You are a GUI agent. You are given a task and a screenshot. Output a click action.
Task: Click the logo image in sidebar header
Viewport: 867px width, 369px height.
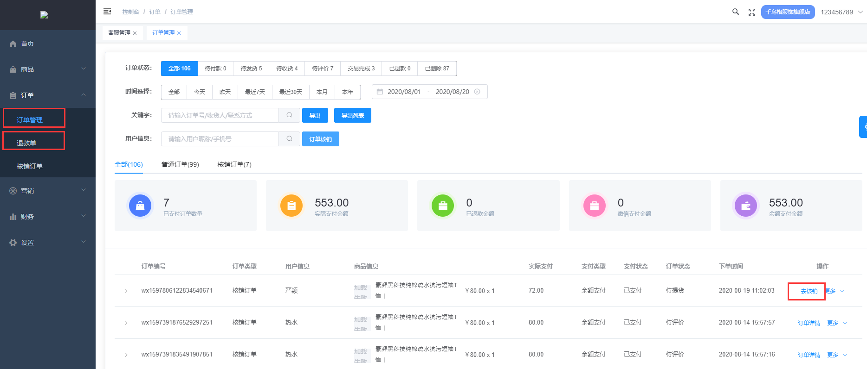[x=44, y=15]
